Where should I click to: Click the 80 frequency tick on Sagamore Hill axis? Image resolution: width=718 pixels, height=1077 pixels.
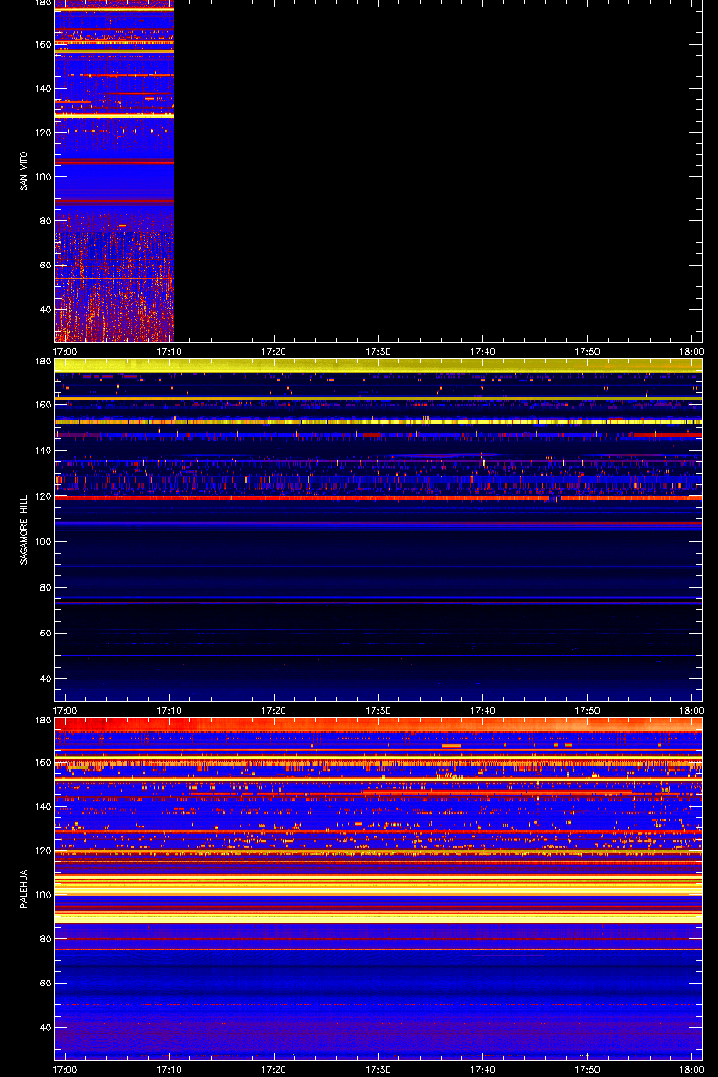pos(44,588)
